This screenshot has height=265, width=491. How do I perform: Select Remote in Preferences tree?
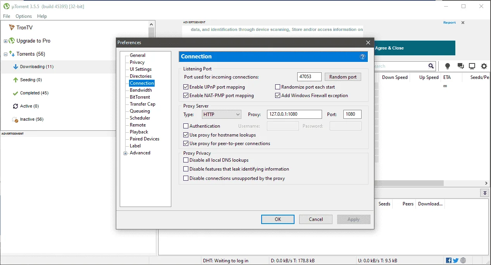[138, 125]
